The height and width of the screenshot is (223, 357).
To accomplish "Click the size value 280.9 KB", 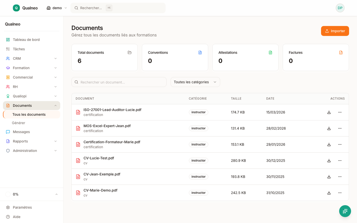I will [x=238, y=161].
